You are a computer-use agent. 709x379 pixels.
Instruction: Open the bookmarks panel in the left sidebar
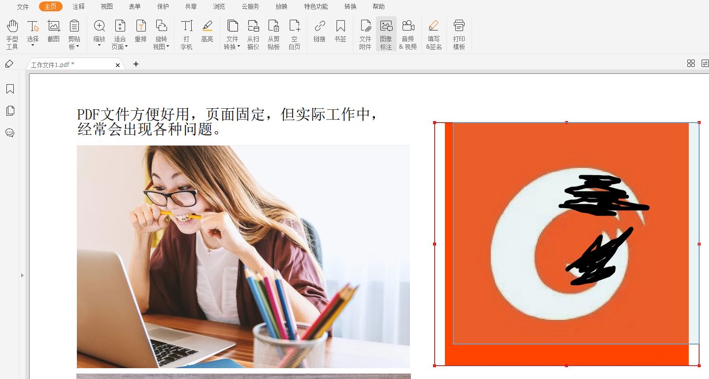pos(10,89)
